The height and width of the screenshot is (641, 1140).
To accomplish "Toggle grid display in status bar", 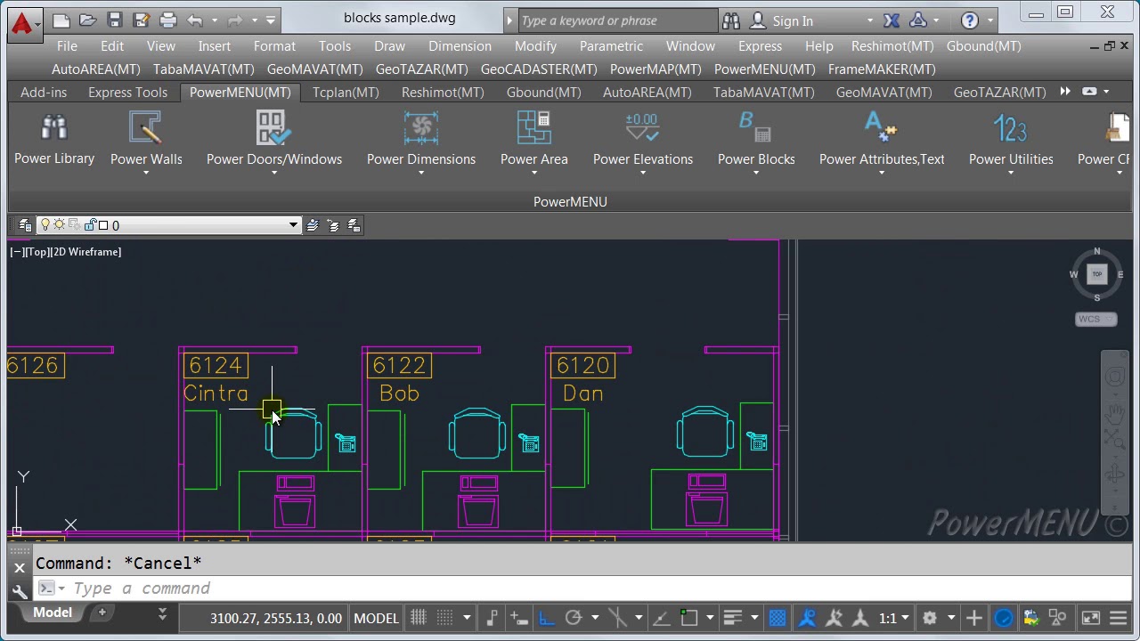I will pyautogui.click(x=418, y=618).
